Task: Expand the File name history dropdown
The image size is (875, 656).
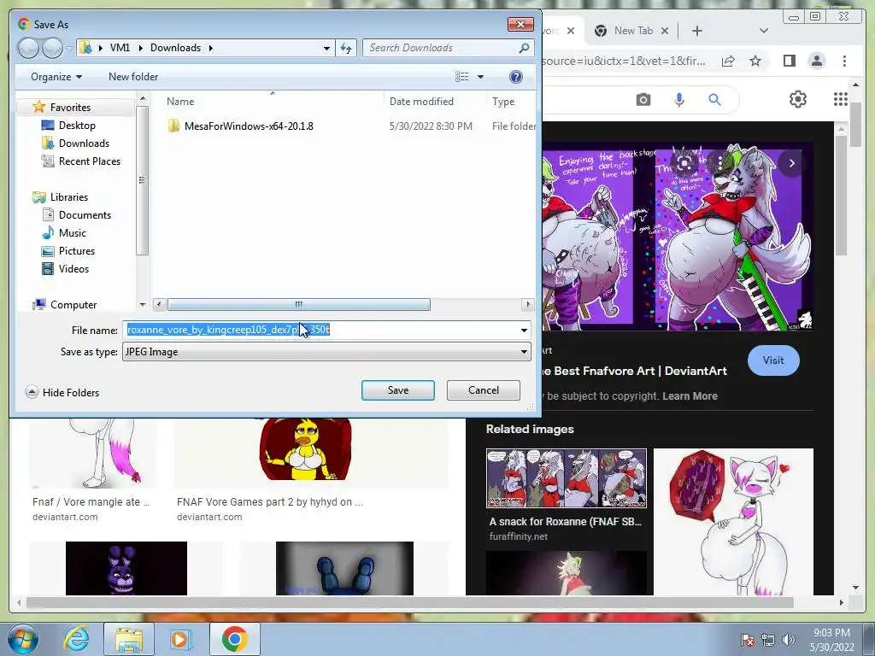Action: [x=524, y=331]
